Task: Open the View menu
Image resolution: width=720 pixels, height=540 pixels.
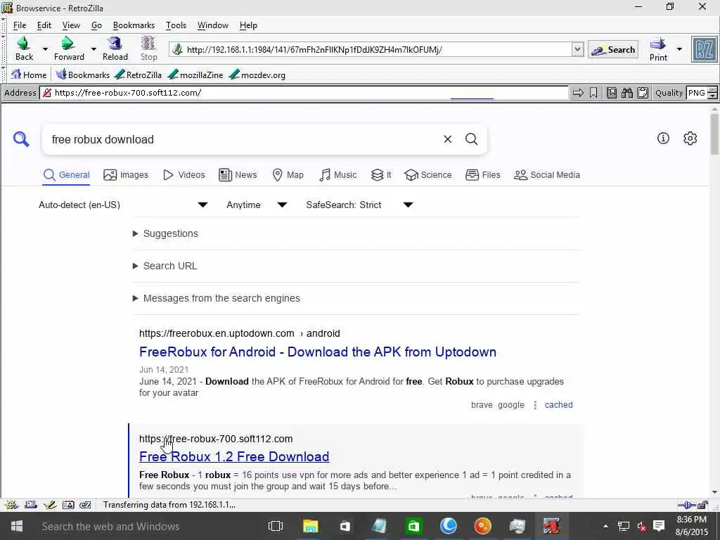Action: point(71,25)
